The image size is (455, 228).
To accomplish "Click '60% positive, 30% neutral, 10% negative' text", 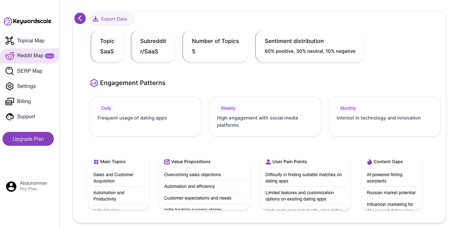I will [310, 51].
